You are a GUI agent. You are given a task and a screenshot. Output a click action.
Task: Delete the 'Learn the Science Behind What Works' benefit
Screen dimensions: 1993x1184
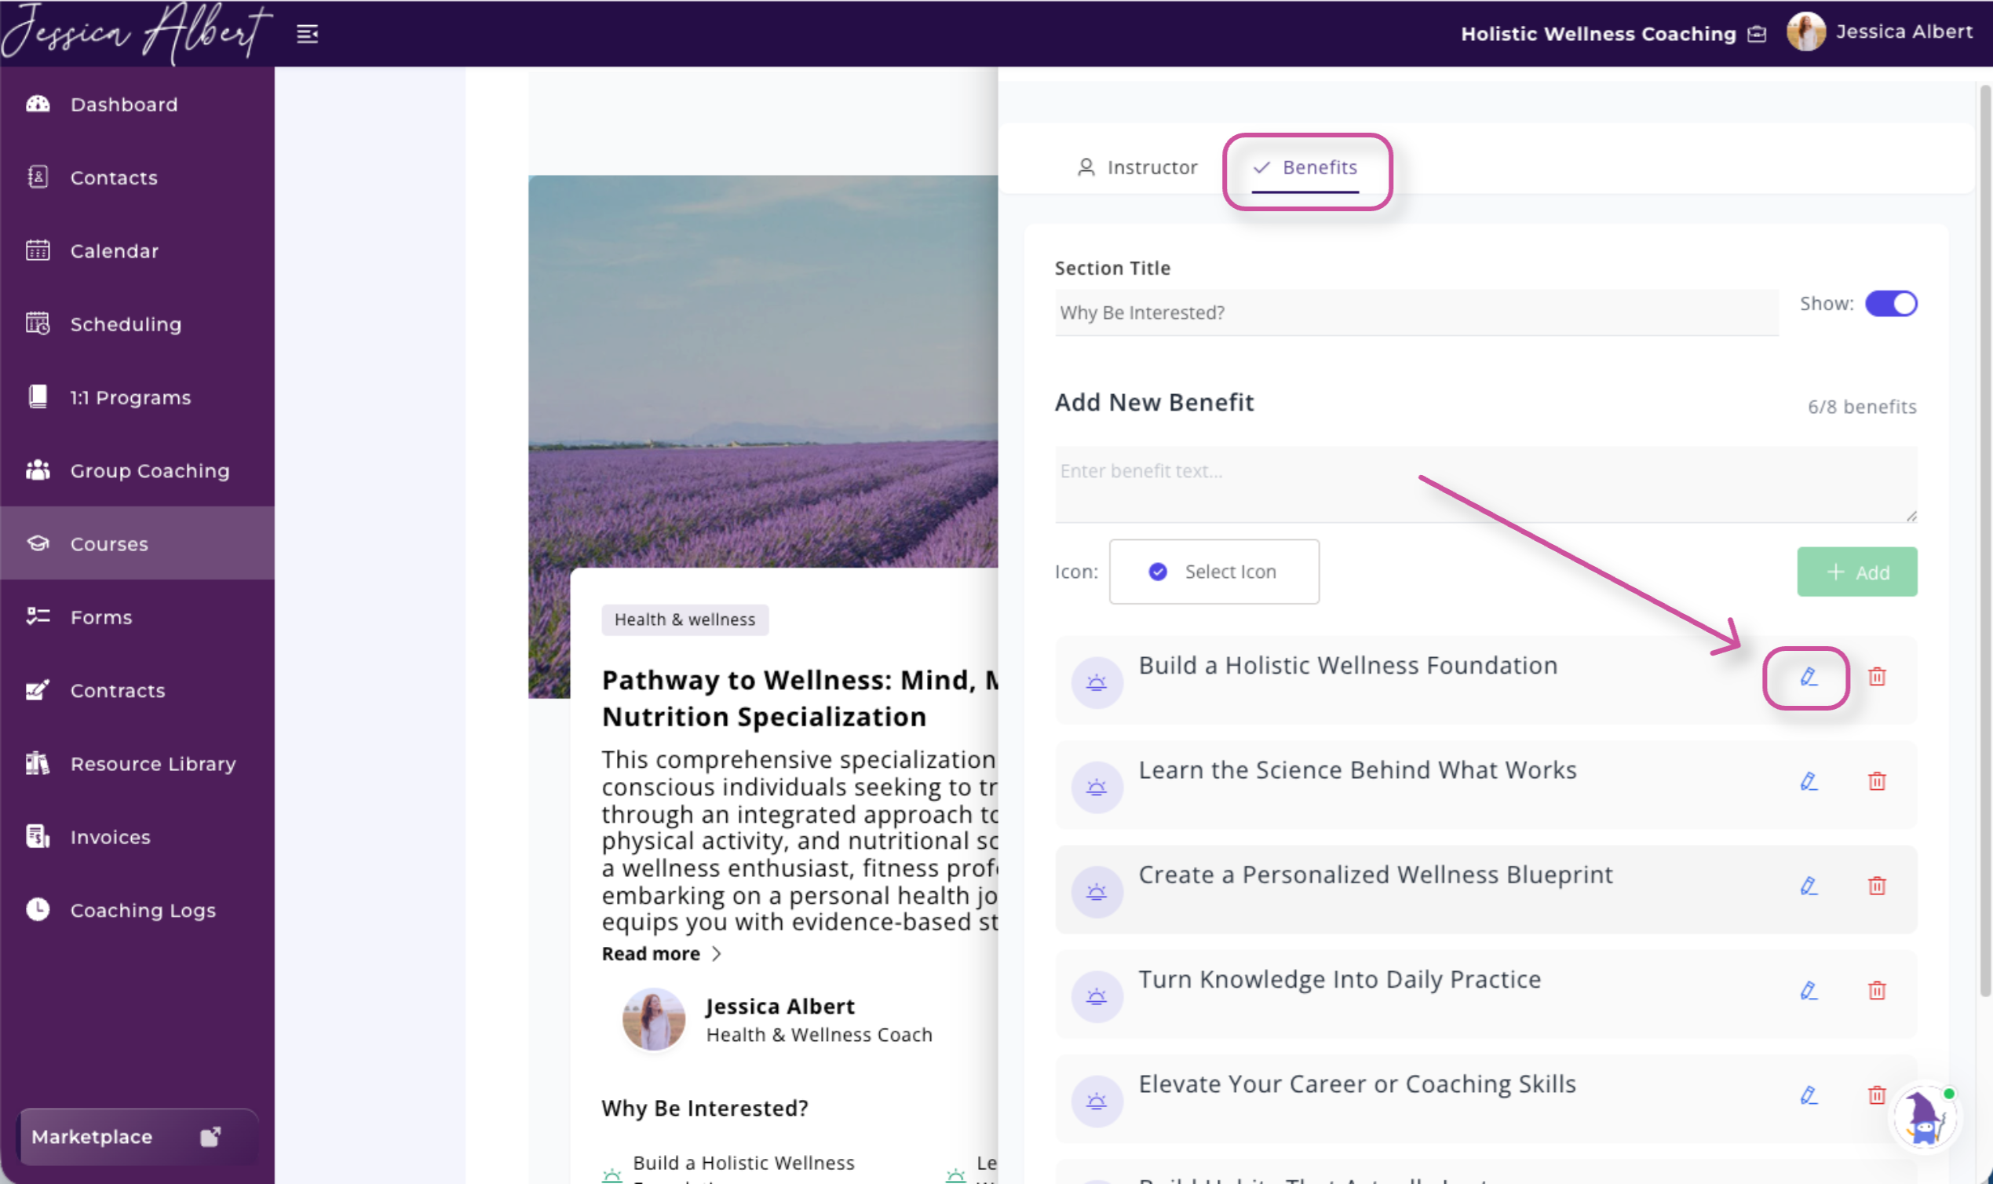point(1877,782)
